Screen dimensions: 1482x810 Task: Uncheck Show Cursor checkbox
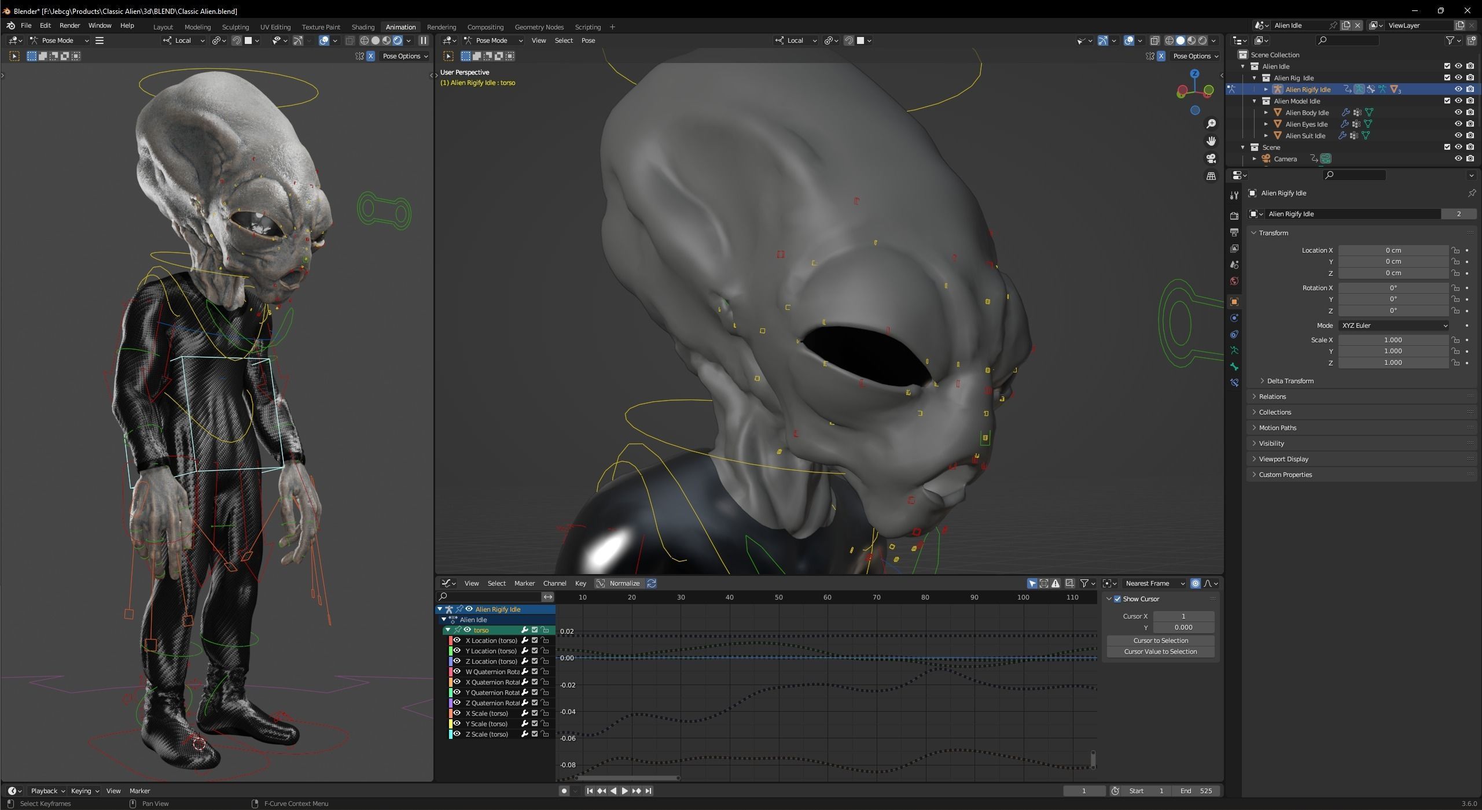[x=1117, y=599]
